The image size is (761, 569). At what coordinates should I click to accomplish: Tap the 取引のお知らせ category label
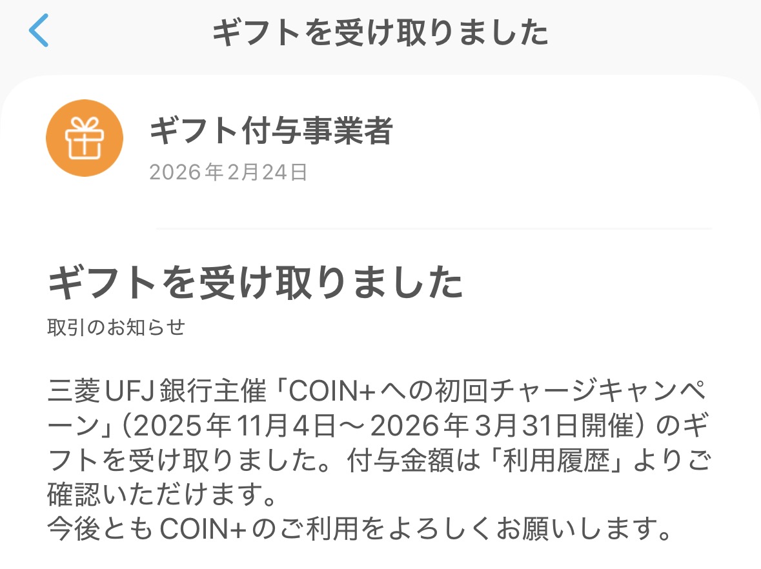[x=116, y=328]
